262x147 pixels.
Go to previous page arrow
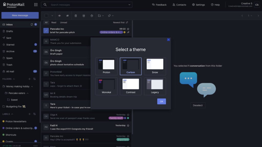(242, 16)
